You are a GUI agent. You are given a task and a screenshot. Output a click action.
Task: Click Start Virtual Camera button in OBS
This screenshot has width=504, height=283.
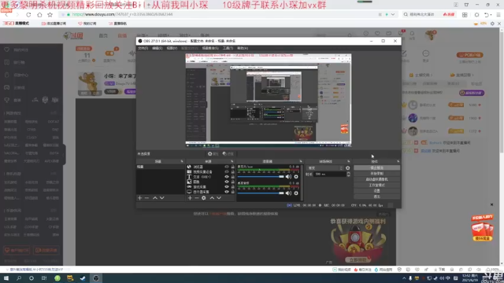pos(376,179)
